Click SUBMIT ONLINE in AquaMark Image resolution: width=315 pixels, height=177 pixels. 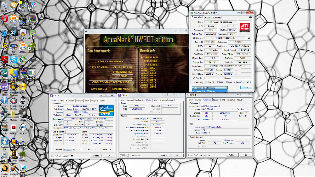[x=123, y=89]
